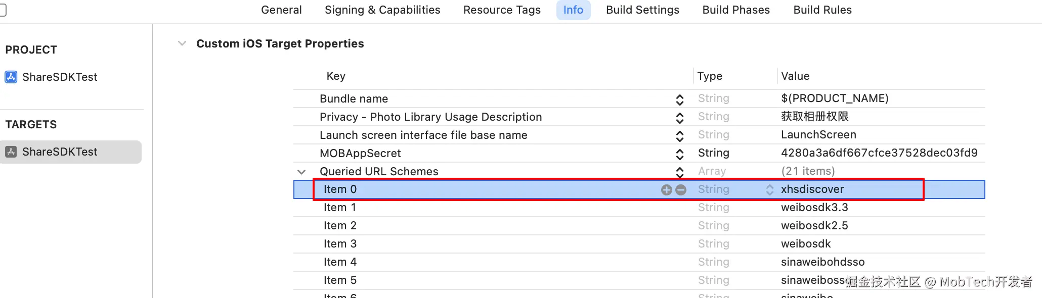Click the plus icon on Item 0 row
This screenshot has height=298, width=1042.
666,190
